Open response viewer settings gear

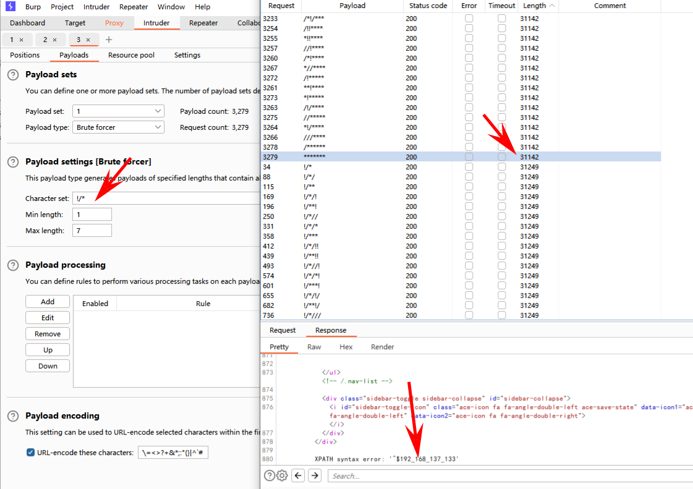[x=282, y=476]
